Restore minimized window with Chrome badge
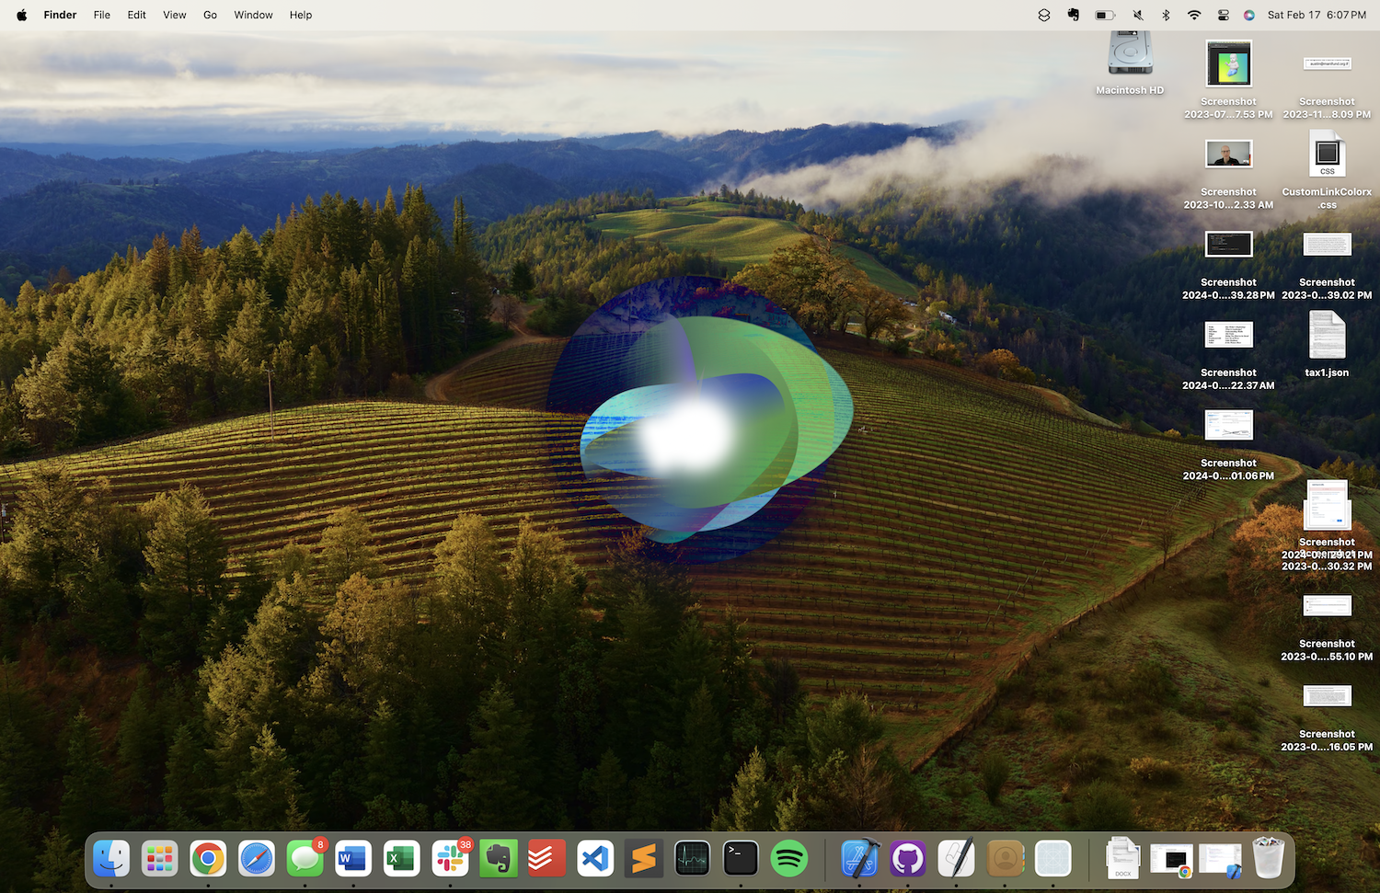Viewport: 1380px width, 893px height. pyautogui.click(x=1171, y=860)
